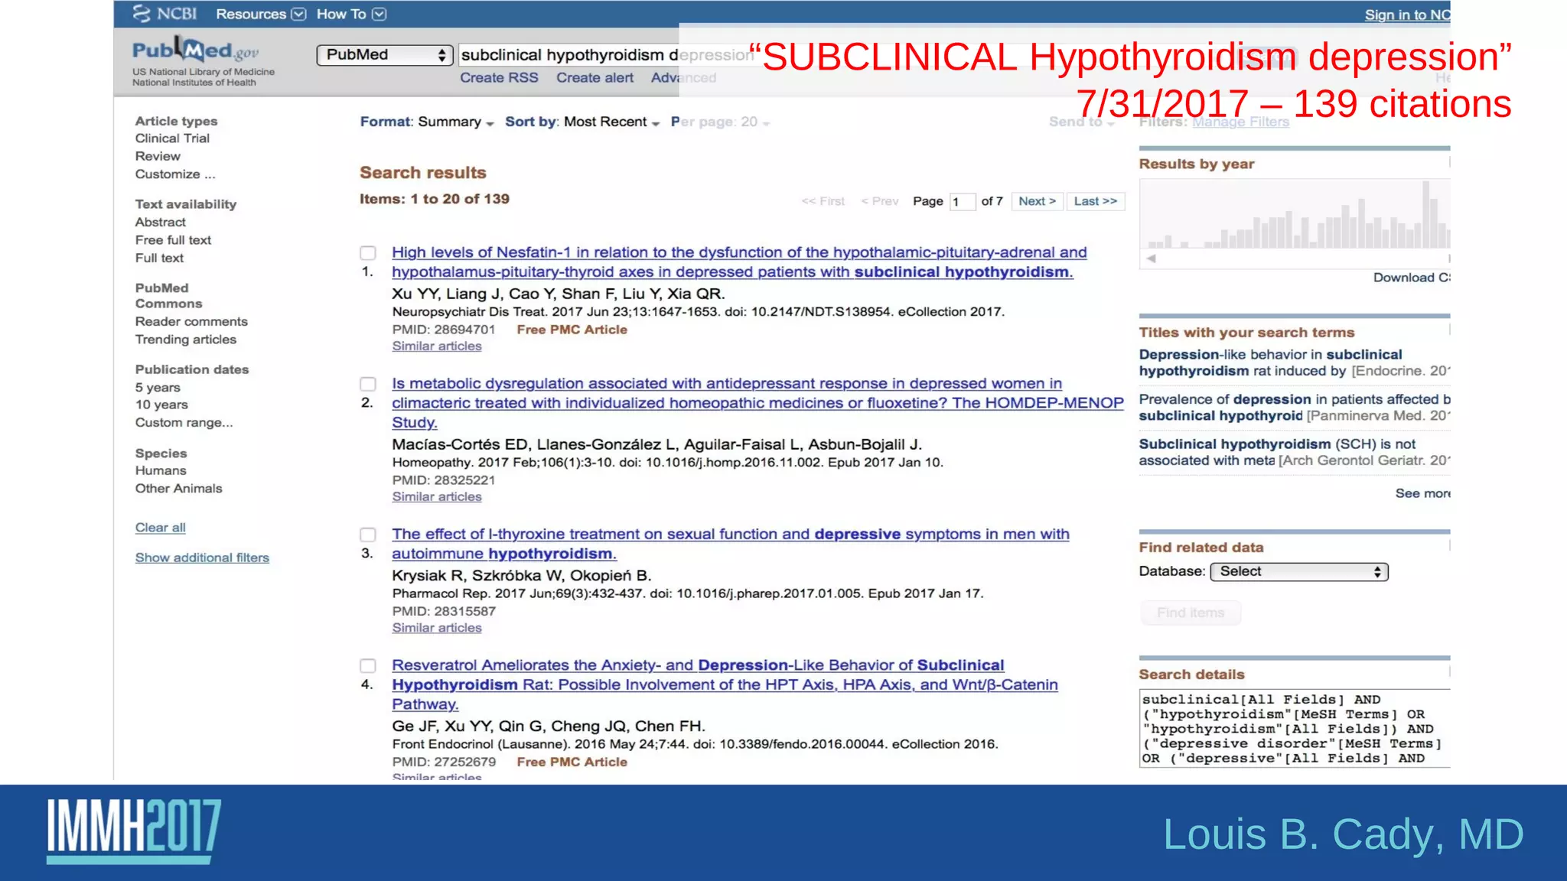Open Find related data Database Select dropdown
Image resolution: width=1567 pixels, height=881 pixels.
pyautogui.click(x=1298, y=572)
